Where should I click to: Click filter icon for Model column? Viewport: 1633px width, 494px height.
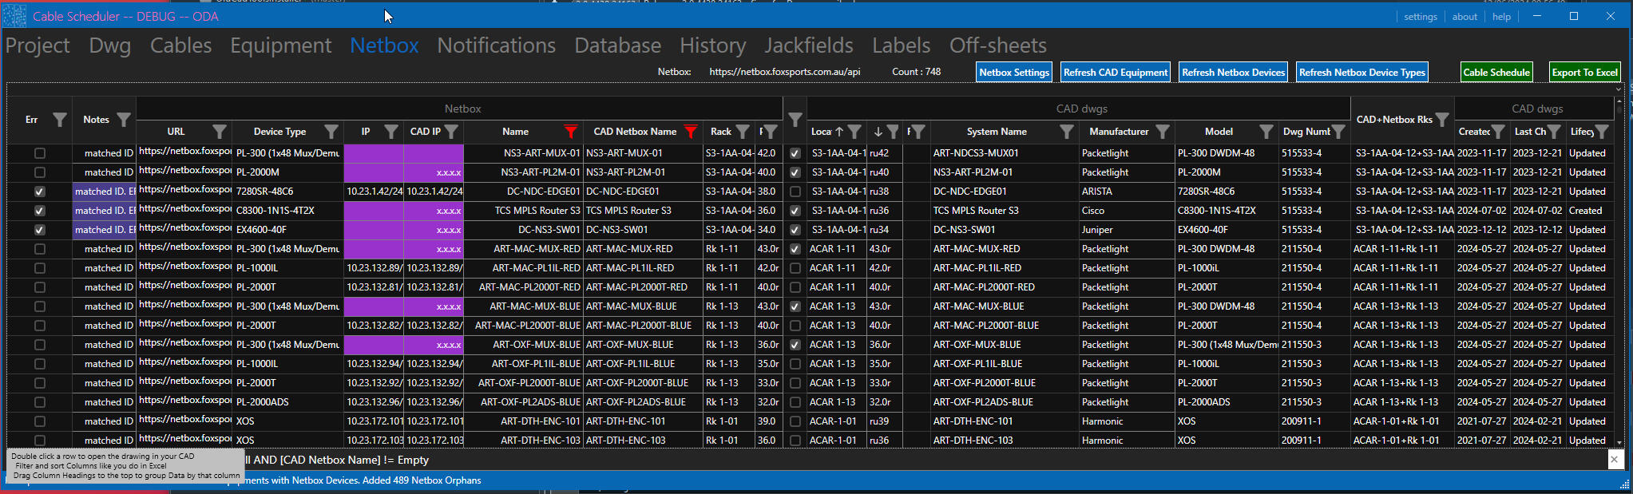tap(1266, 132)
